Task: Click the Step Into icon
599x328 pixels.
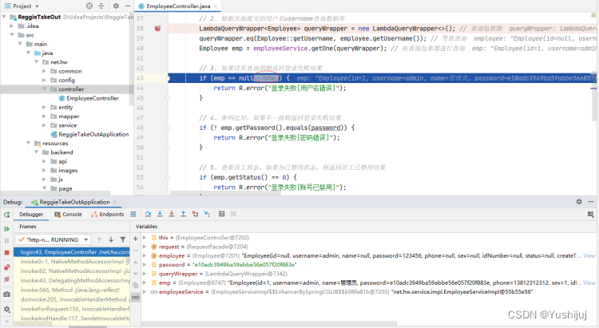Action: [160, 214]
